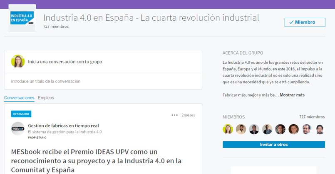Click the DESTACADO badge on the post
Screen dimensions: 335x174
click(21, 114)
